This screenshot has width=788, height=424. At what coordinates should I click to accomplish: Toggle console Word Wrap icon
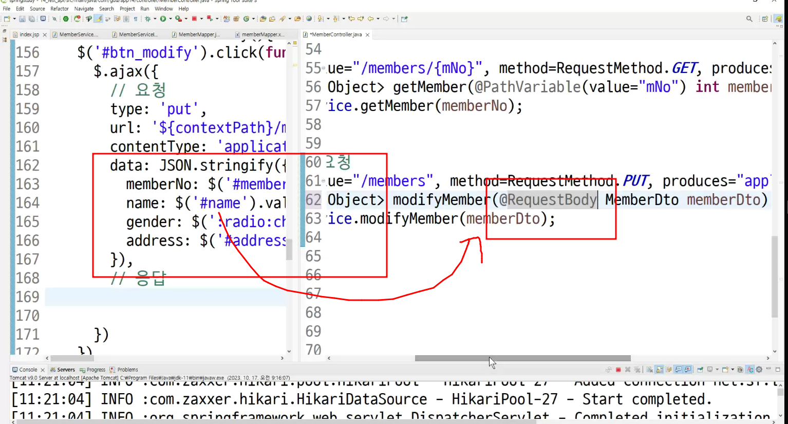(668, 370)
